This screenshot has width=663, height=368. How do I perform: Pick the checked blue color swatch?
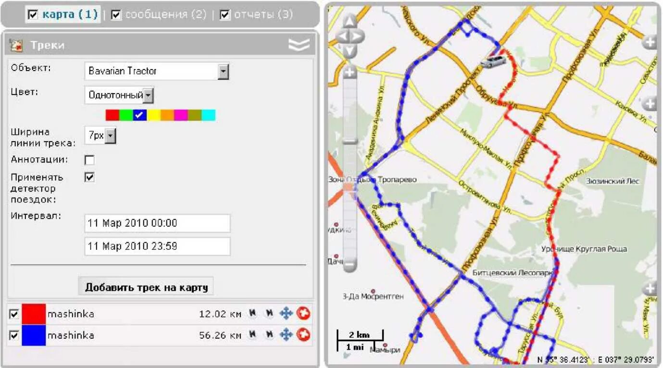coord(140,115)
